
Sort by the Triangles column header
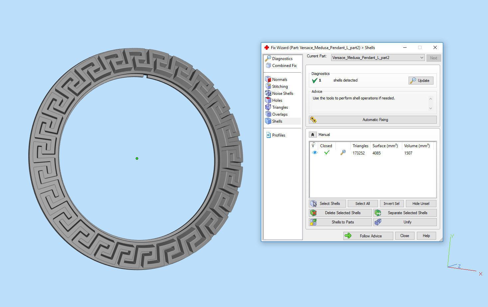(x=360, y=146)
